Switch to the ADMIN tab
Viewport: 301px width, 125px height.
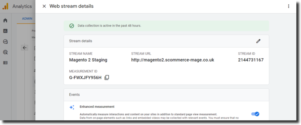27,18
